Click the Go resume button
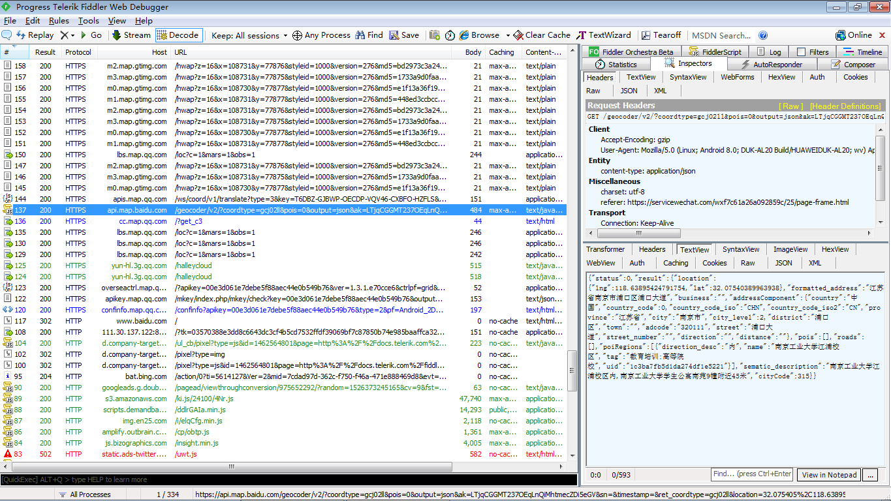 point(90,35)
